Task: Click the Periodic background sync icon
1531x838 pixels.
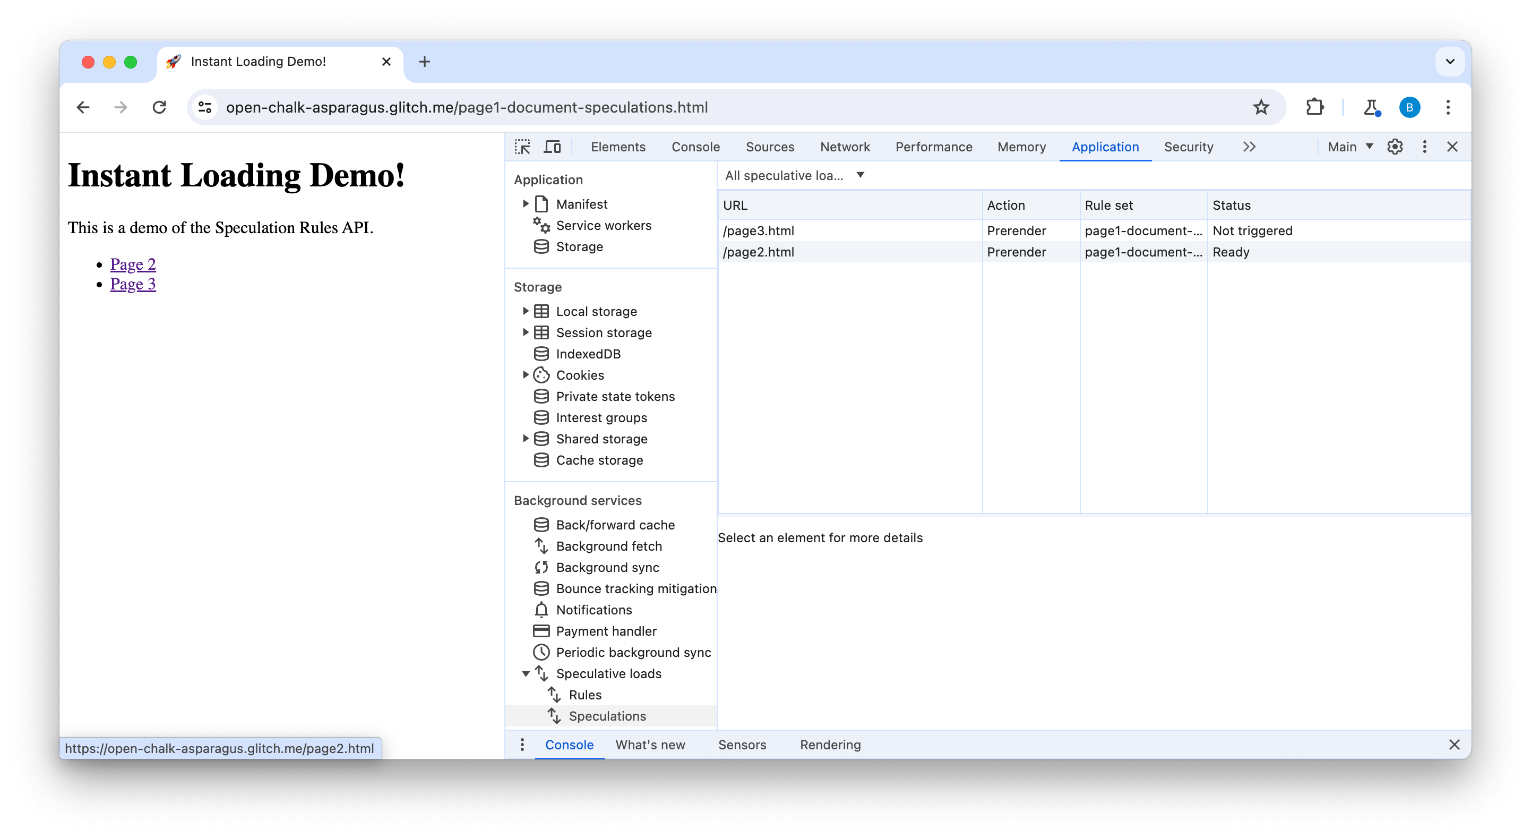Action: coord(541,652)
